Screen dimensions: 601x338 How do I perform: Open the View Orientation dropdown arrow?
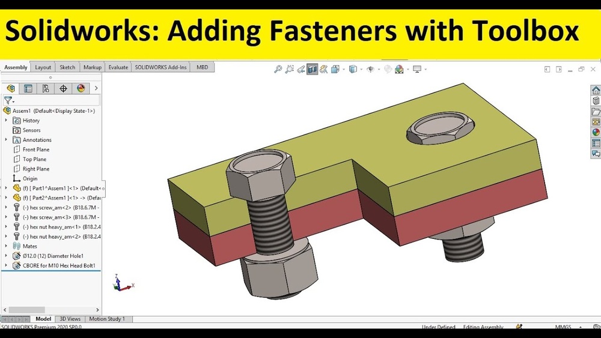click(343, 69)
